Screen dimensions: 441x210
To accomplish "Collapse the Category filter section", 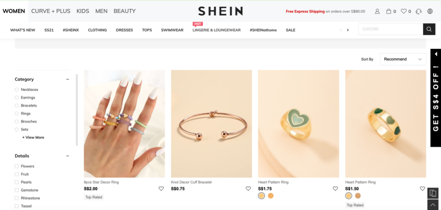I will (67, 80).
